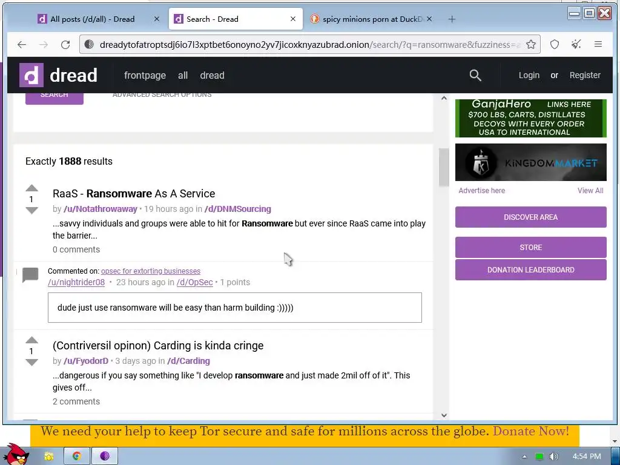Click the comment bubble icon beside nightrider08 comment
Viewport: 620px width, 465px height.
coord(30,275)
